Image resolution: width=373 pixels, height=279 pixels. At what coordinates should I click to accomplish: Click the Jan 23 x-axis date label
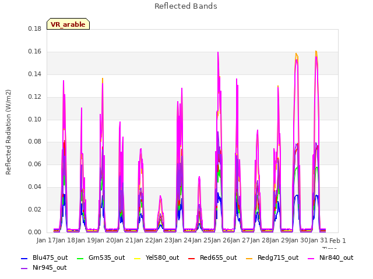coord(161,240)
